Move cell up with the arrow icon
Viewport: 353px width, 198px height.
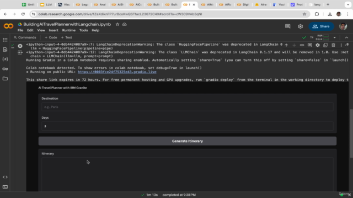click(286, 45)
